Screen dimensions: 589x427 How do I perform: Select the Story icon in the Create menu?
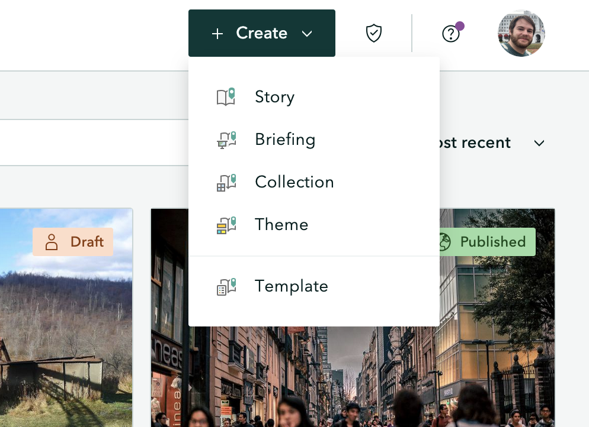226,96
